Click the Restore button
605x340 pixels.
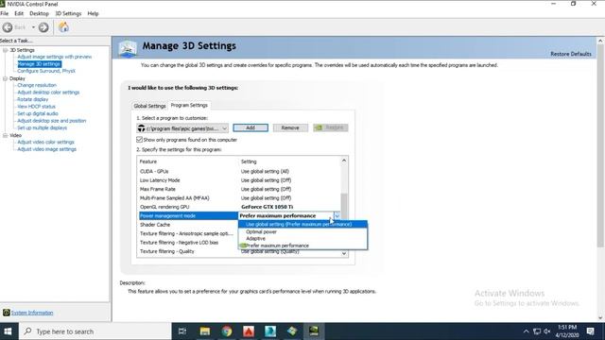tap(331, 128)
